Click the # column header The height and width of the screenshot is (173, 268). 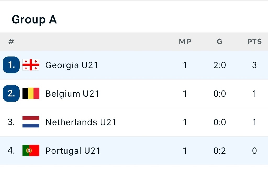click(11, 42)
